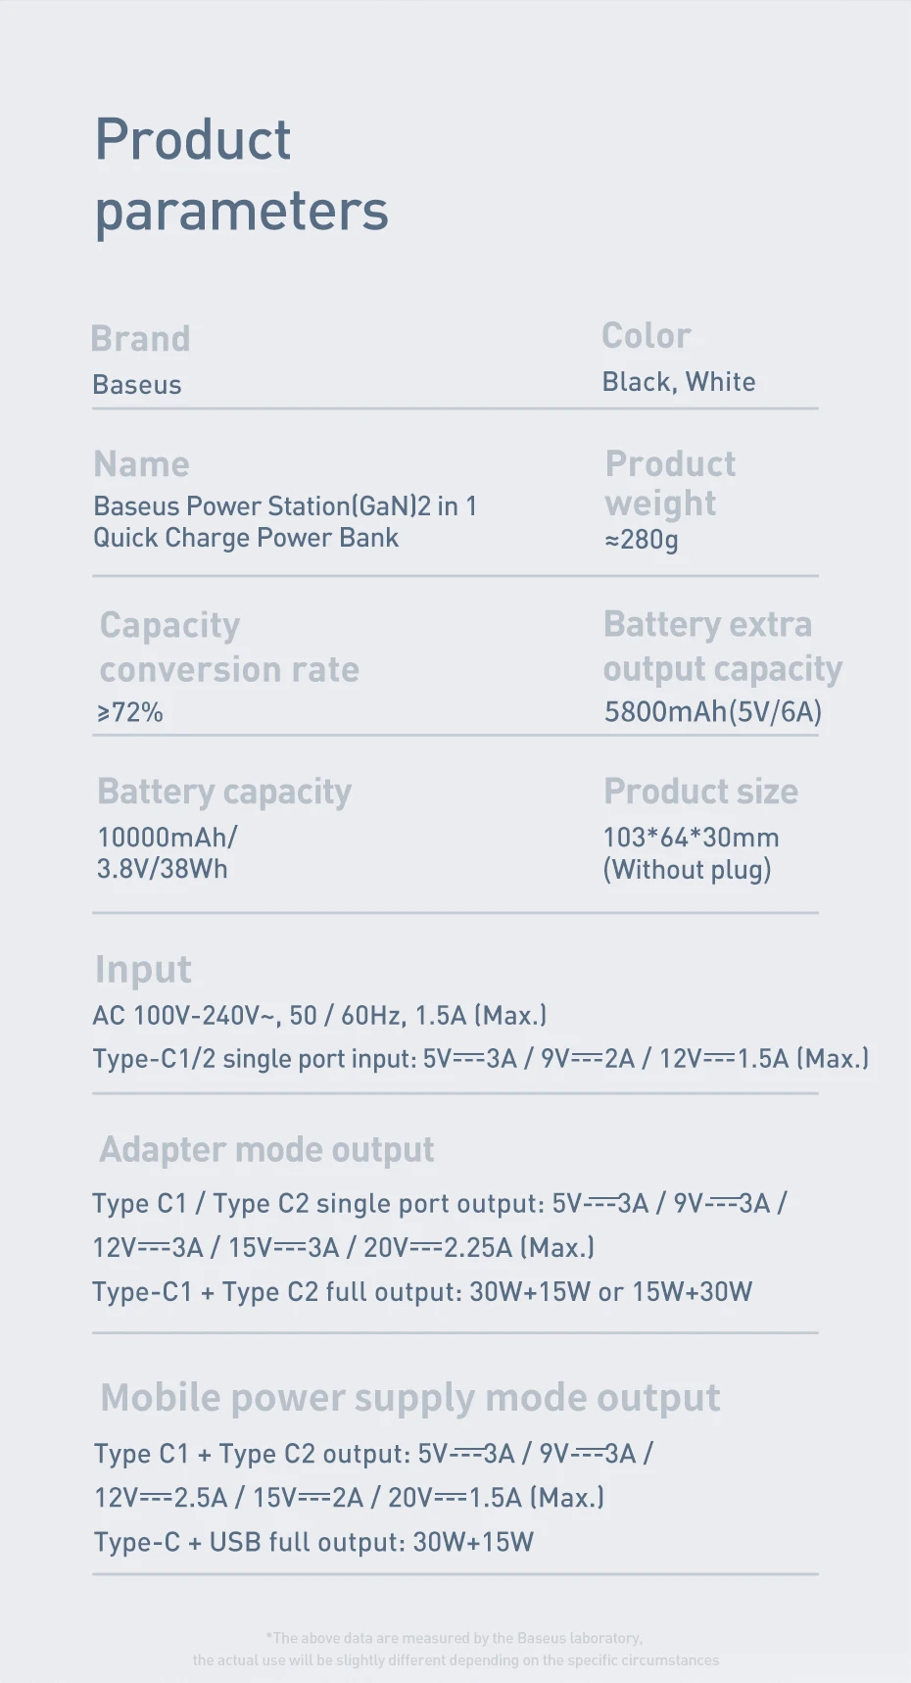
Task: Click the 'Quick Charge Power Bank' name text
Action: pos(246,538)
